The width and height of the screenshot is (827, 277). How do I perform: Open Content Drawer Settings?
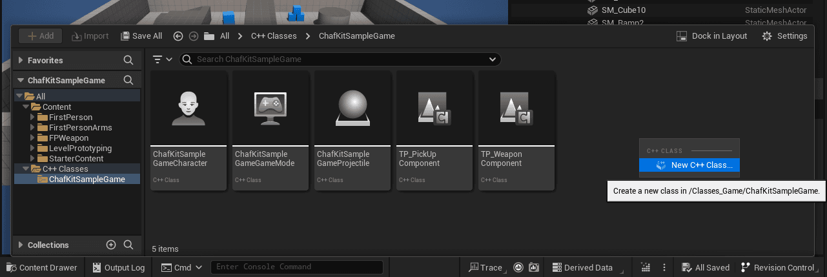(x=784, y=36)
